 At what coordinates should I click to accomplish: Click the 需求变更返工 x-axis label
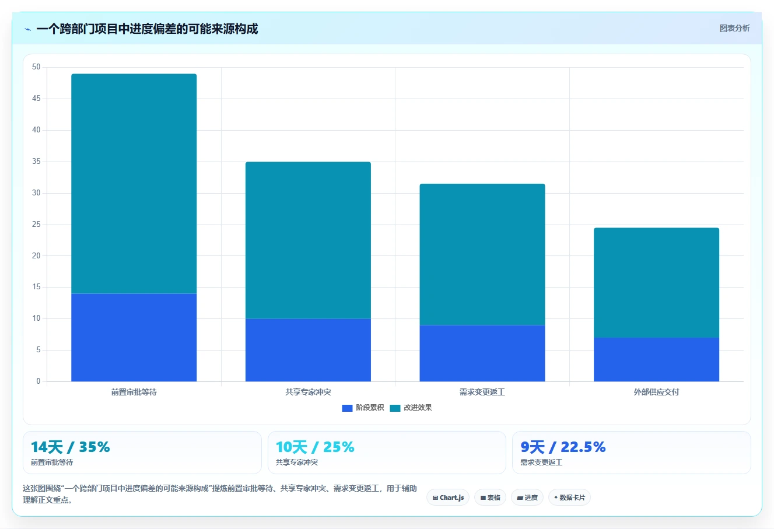[482, 392]
